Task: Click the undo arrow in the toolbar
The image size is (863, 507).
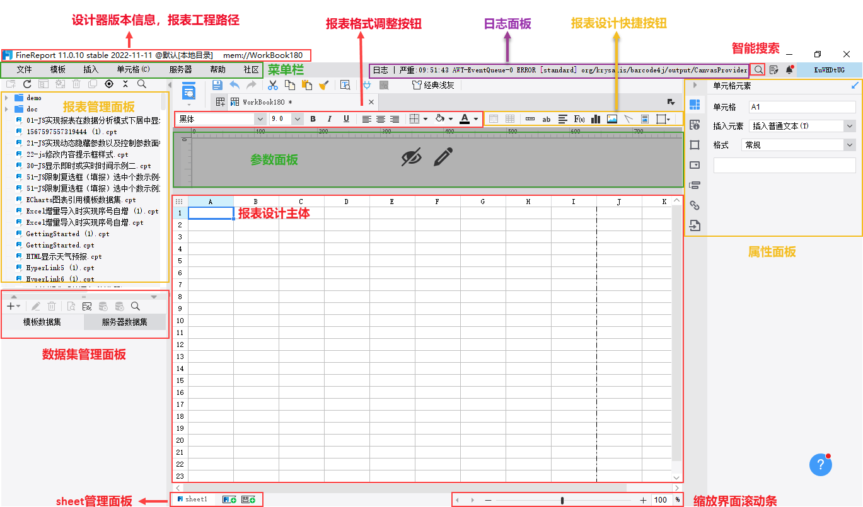Action: click(x=234, y=85)
